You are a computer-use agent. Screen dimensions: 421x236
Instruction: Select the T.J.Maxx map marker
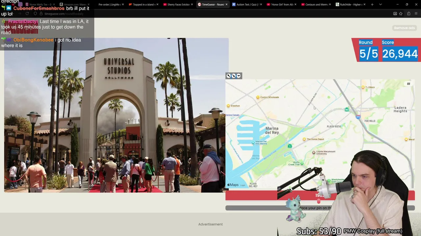pyautogui.click(x=363, y=87)
